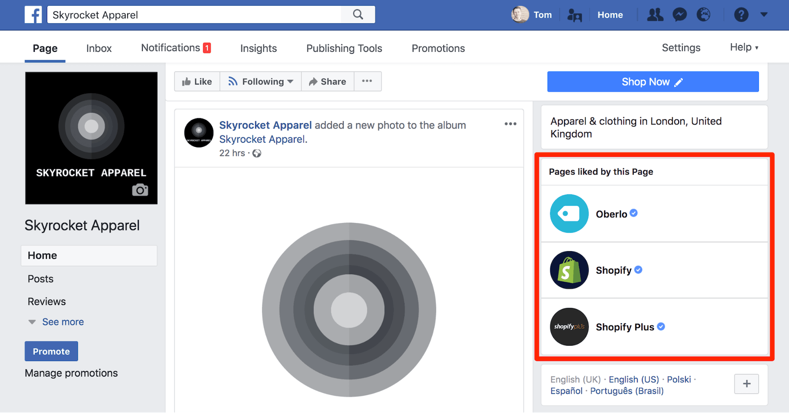This screenshot has width=789, height=413.
Task: Open the Friend Requests icon
Action: [x=655, y=15]
